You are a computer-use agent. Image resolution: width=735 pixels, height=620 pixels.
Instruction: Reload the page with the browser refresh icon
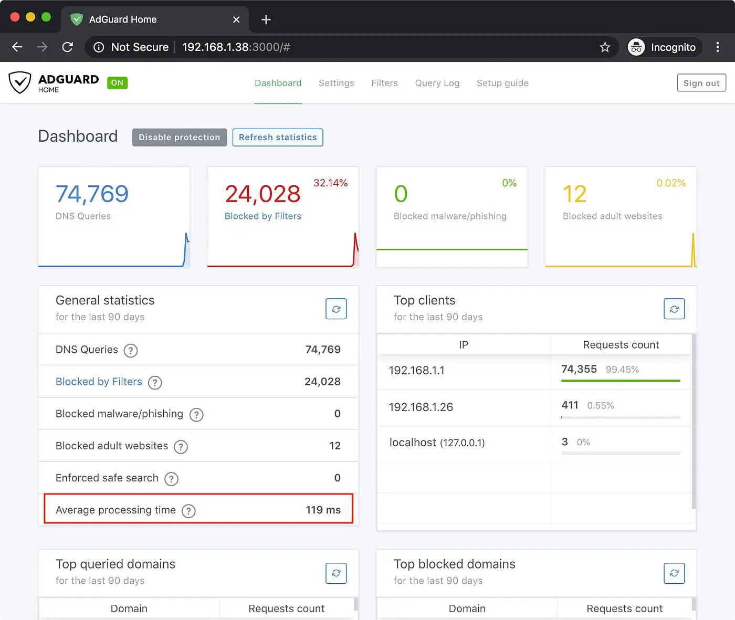click(68, 47)
